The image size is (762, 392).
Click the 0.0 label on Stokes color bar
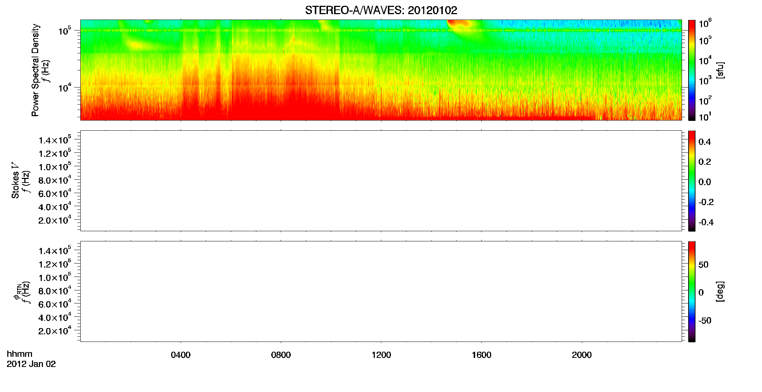pos(705,182)
